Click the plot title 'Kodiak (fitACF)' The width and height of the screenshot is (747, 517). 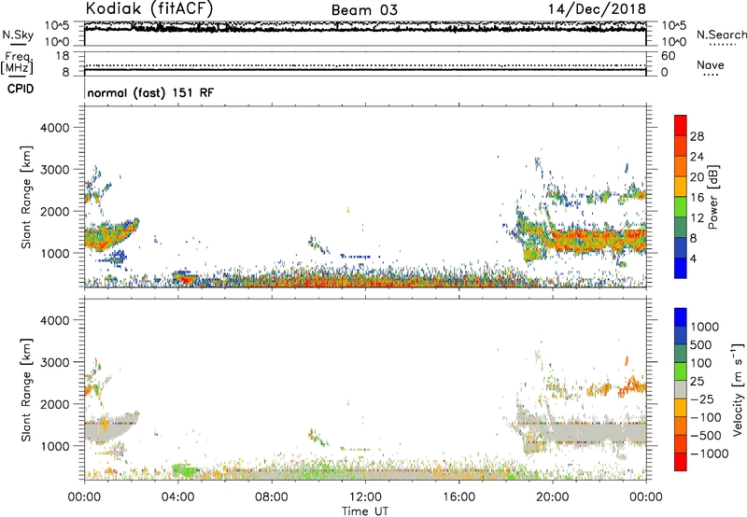click(149, 8)
